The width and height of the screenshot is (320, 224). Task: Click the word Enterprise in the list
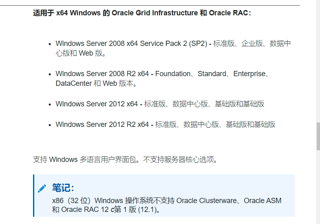[249, 74]
